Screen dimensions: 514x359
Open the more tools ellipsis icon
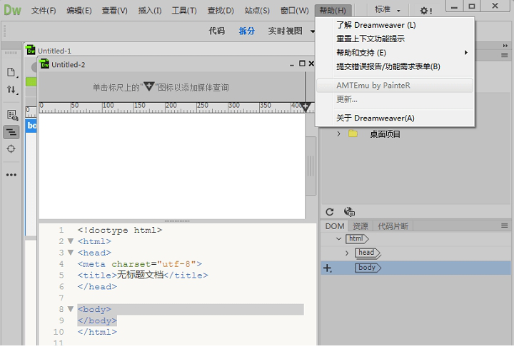(x=11, y=175)
